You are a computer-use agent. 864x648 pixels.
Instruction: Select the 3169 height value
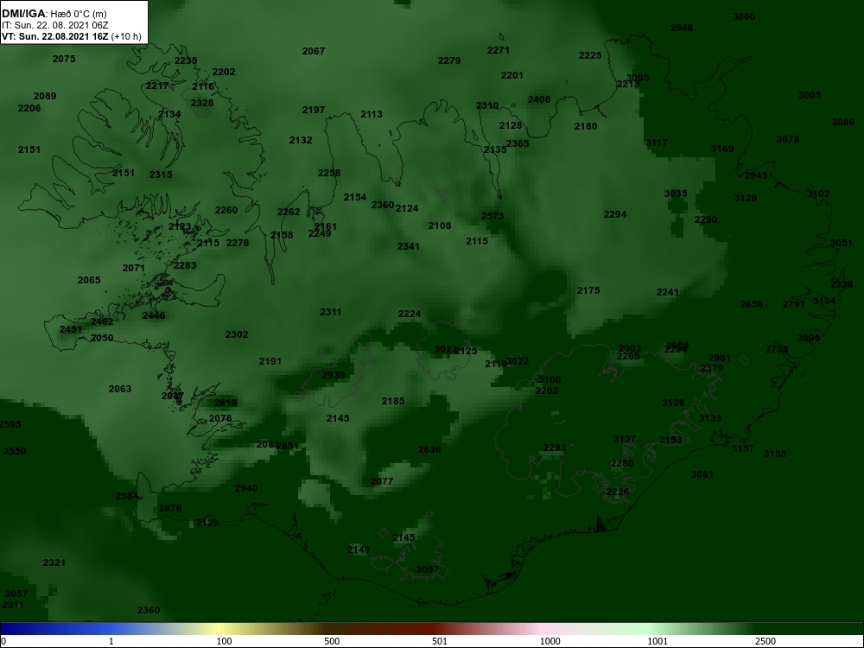pyautogui.click(x=721, y=149)
